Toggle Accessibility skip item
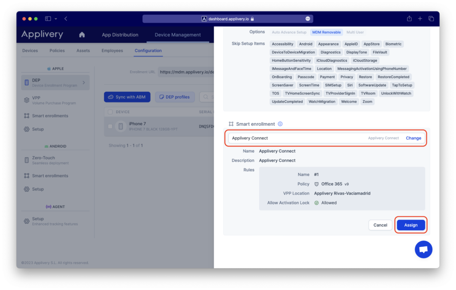The height and width of the screenshot is (290, 456). click(282, 44)
